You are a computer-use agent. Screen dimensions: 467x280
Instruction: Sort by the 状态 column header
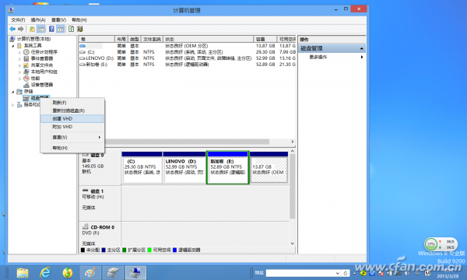[209, 39]
